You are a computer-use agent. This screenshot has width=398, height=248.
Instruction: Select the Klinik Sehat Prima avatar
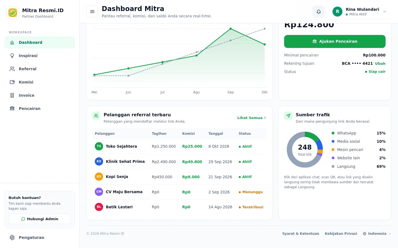coord(99,161)
